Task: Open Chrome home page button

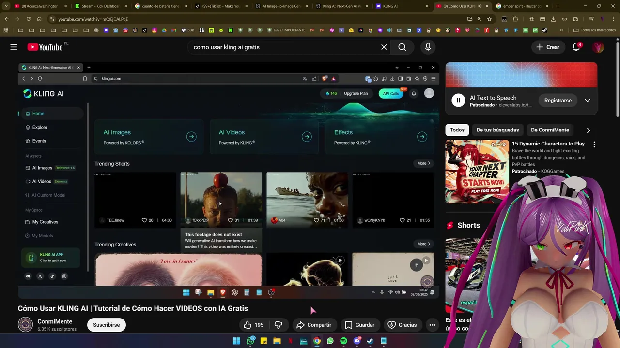Action: pos(39,19)
